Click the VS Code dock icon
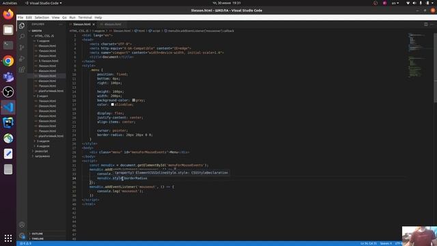437x246 pixels. pos(8,107)
